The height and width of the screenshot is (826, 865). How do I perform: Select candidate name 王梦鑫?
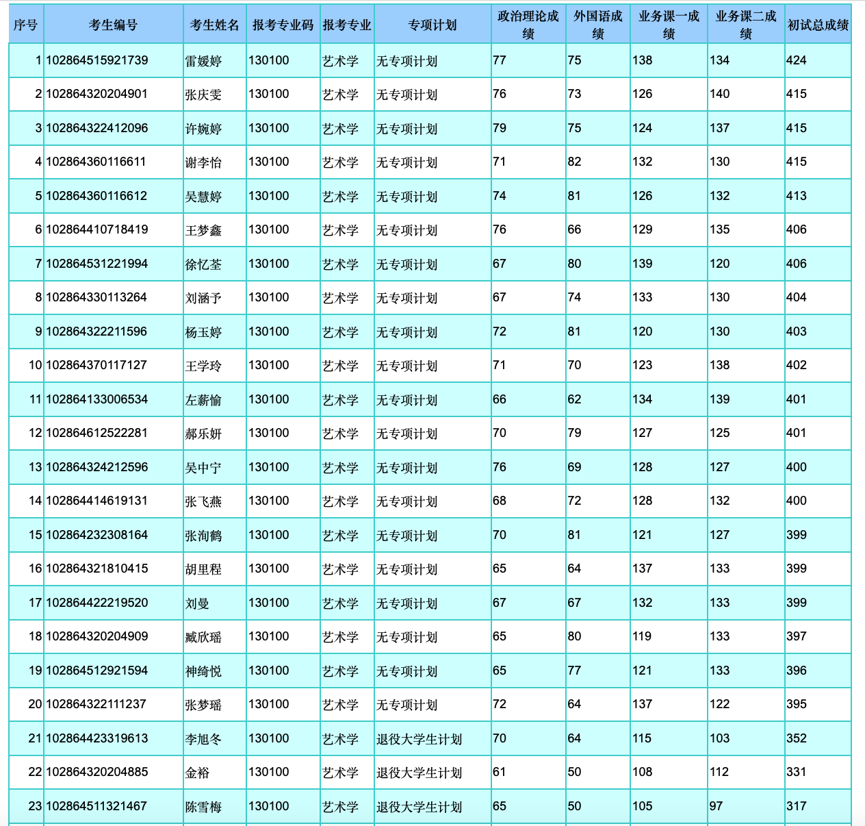coord(203,230)
